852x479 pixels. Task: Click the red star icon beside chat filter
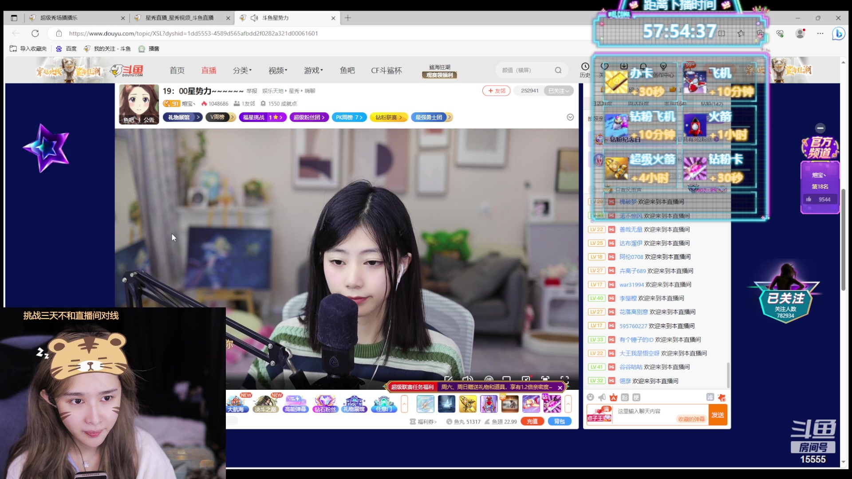722,397
